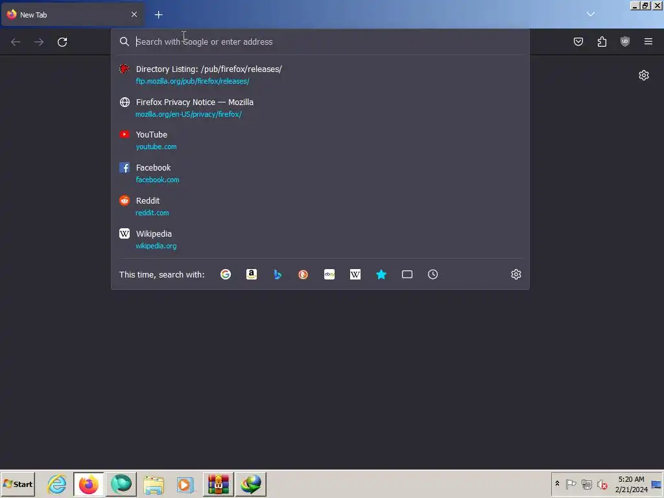Open Internet Download Manager taskbar icon

[x=251, y=484]
